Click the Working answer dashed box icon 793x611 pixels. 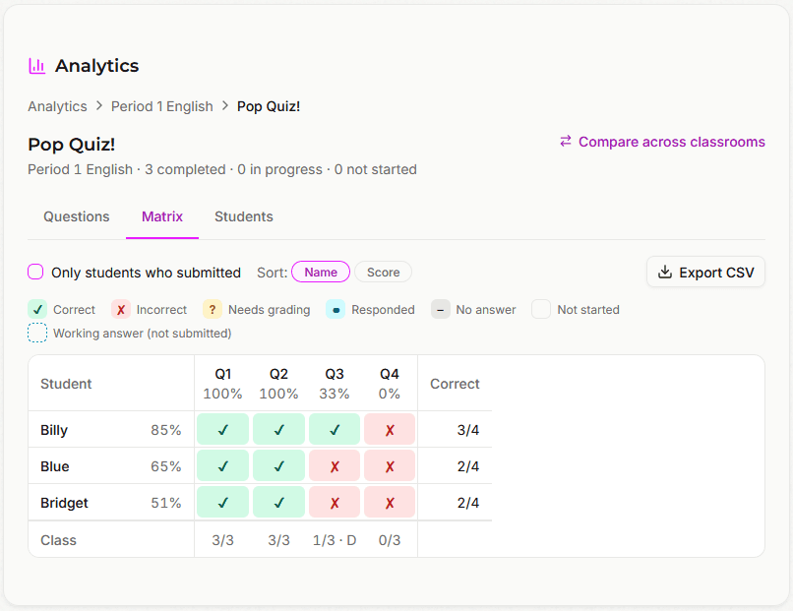click(x=37, y=333)
